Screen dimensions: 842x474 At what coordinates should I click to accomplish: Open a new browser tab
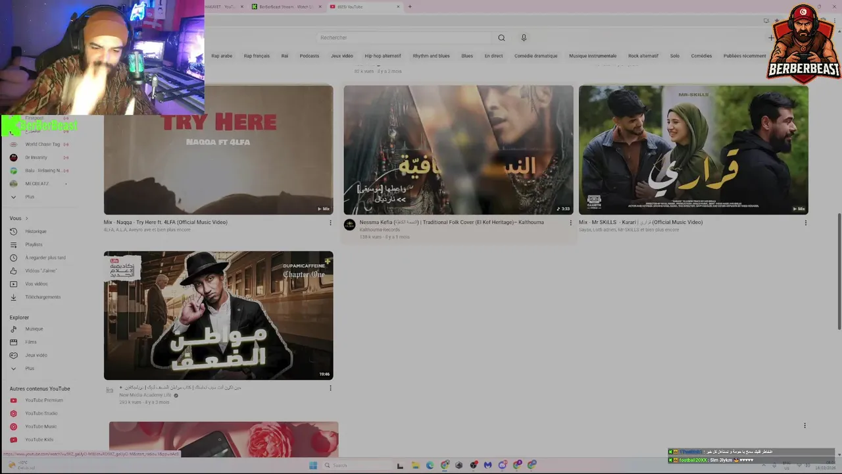coord(410,7)
